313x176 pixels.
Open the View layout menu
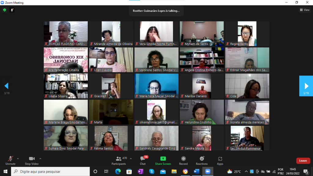pyautogui.click(x=305, y=10)
